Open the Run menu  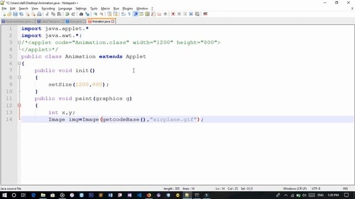pos(116,9)
